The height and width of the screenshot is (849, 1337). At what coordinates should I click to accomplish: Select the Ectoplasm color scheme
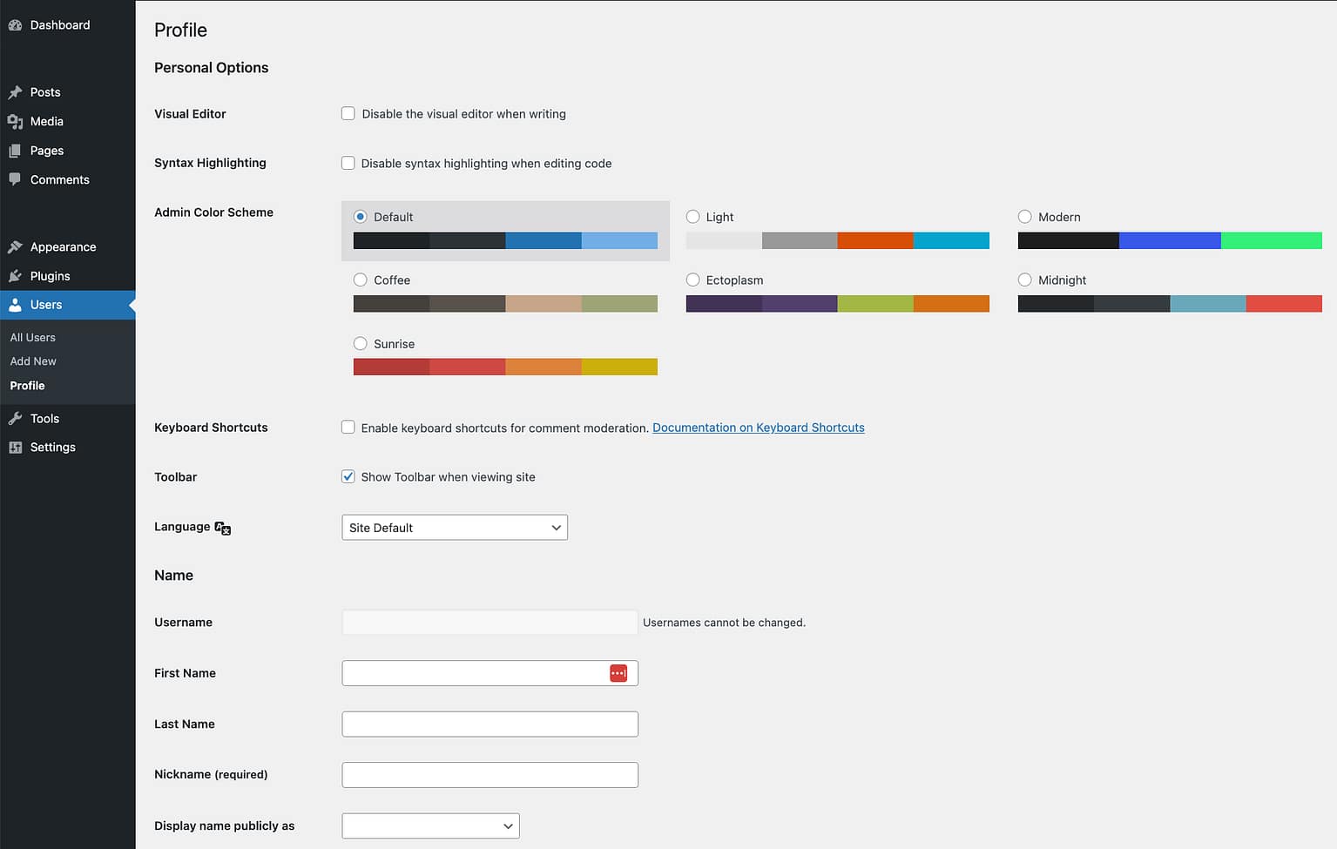coord(692,280)
